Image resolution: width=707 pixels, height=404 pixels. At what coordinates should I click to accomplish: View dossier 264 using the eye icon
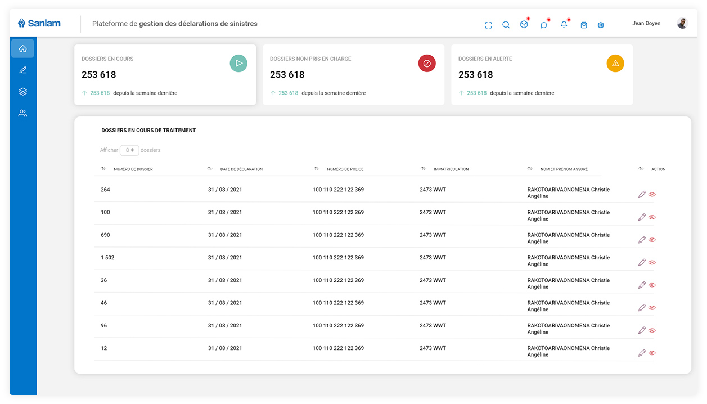click(x=652, y=195)
